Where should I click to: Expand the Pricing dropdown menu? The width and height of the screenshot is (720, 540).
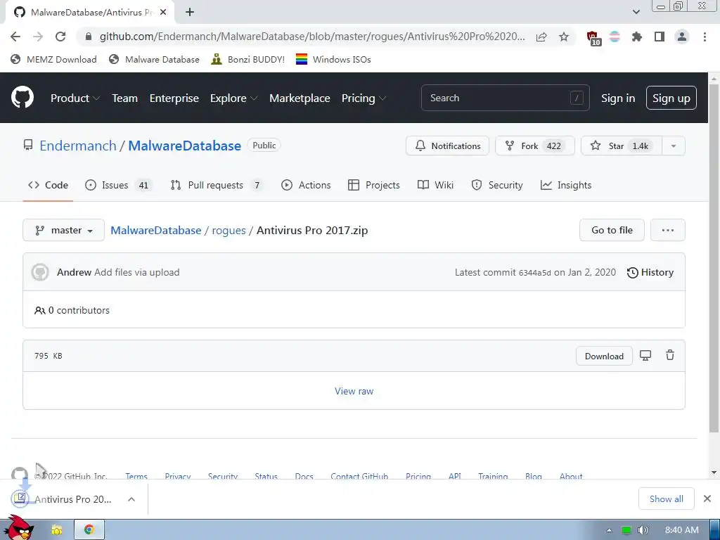coord(364,98)
